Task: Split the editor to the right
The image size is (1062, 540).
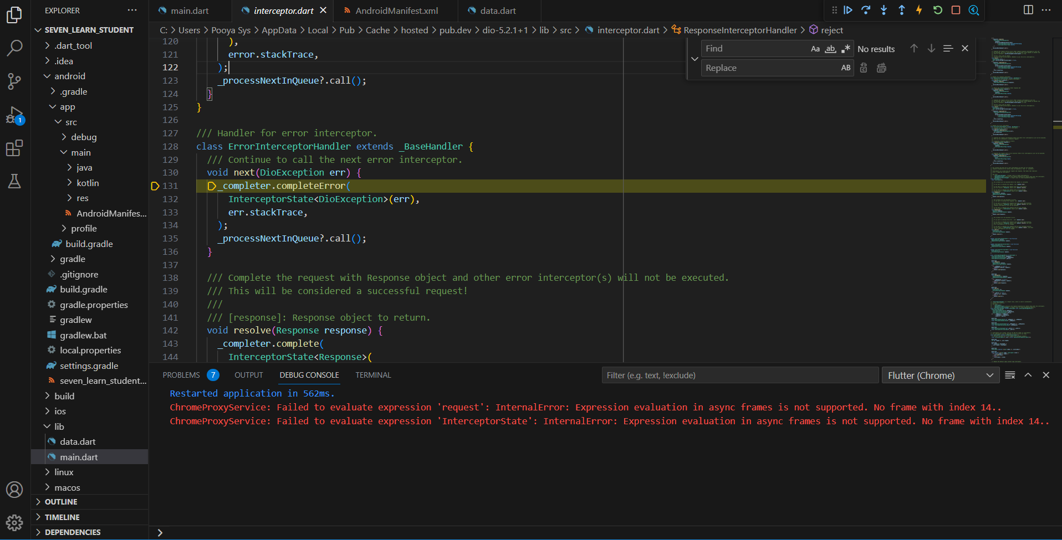Action: pos(1028,10)
